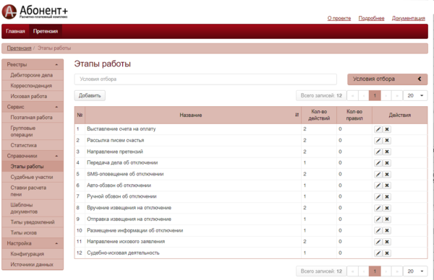Image resolution: width=434 pixels, height=280 pixels.
Task: Focus the Условия отбора search field
Action: (205, 79)
